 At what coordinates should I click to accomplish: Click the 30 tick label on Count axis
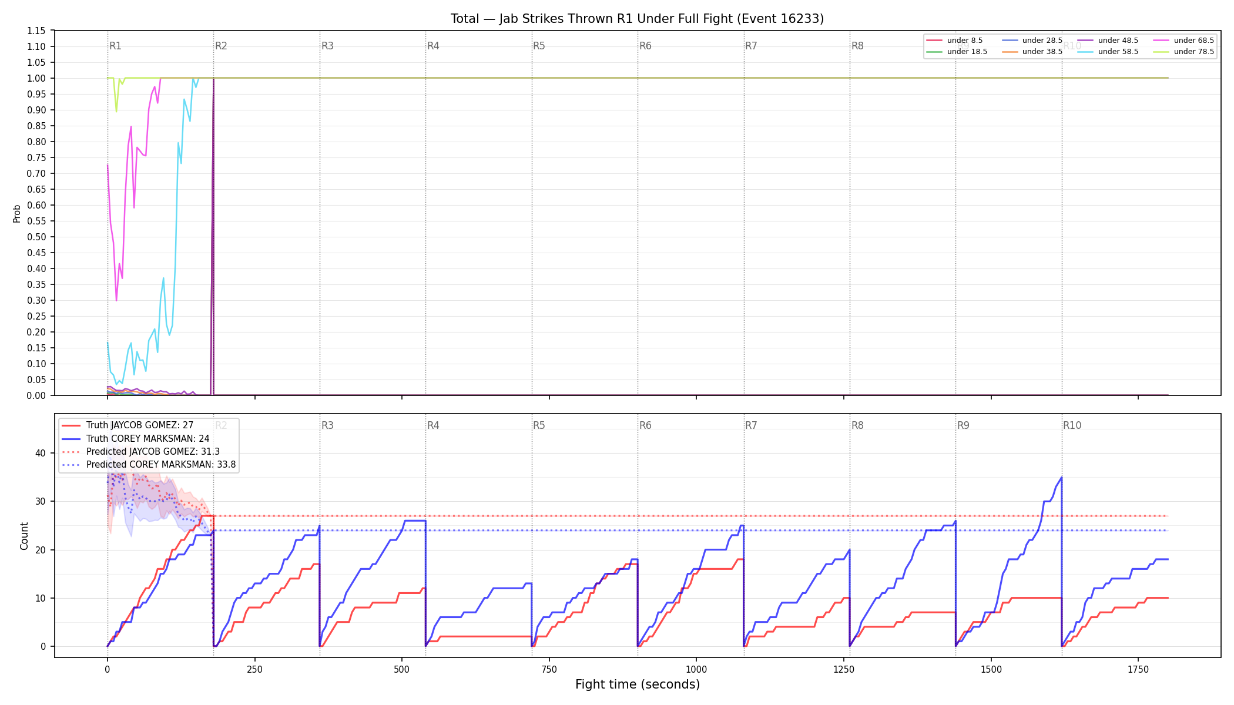pos(41,502)
